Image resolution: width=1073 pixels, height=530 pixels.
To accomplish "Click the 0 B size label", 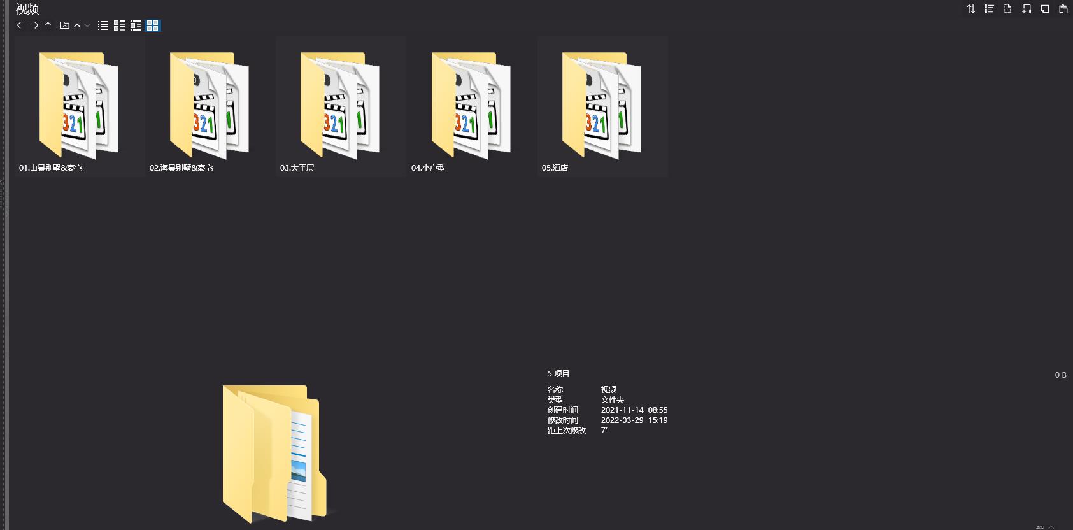I will (x=1060, y=375).
